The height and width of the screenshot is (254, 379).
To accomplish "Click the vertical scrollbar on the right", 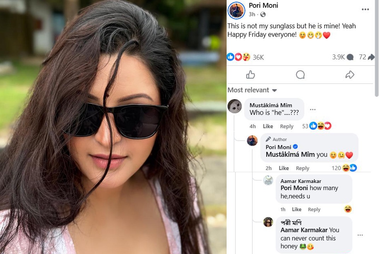I will (x=377, y=48).
